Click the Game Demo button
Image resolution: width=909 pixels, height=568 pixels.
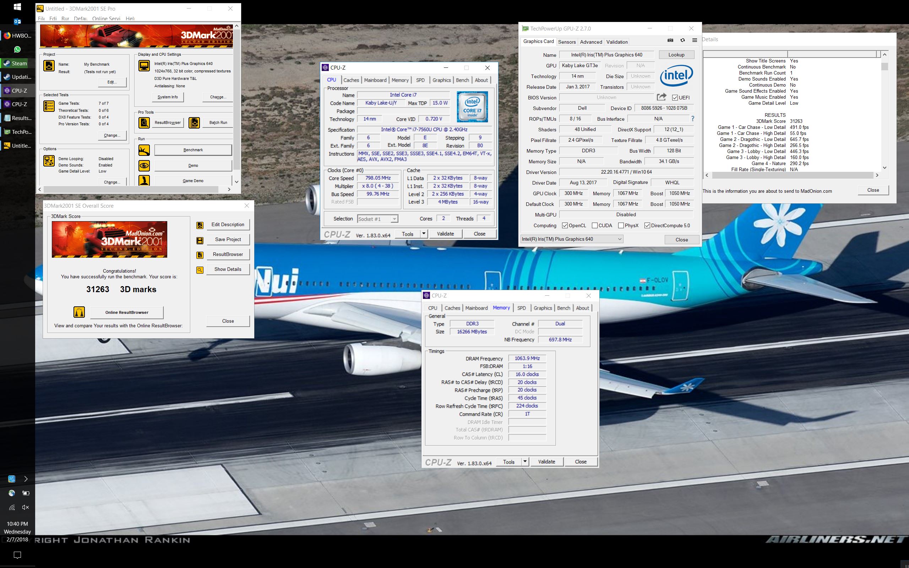[x=193, y=181]
